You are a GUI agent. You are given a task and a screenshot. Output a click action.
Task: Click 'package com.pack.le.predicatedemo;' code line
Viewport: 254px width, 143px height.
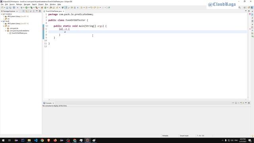click(71, 14)
